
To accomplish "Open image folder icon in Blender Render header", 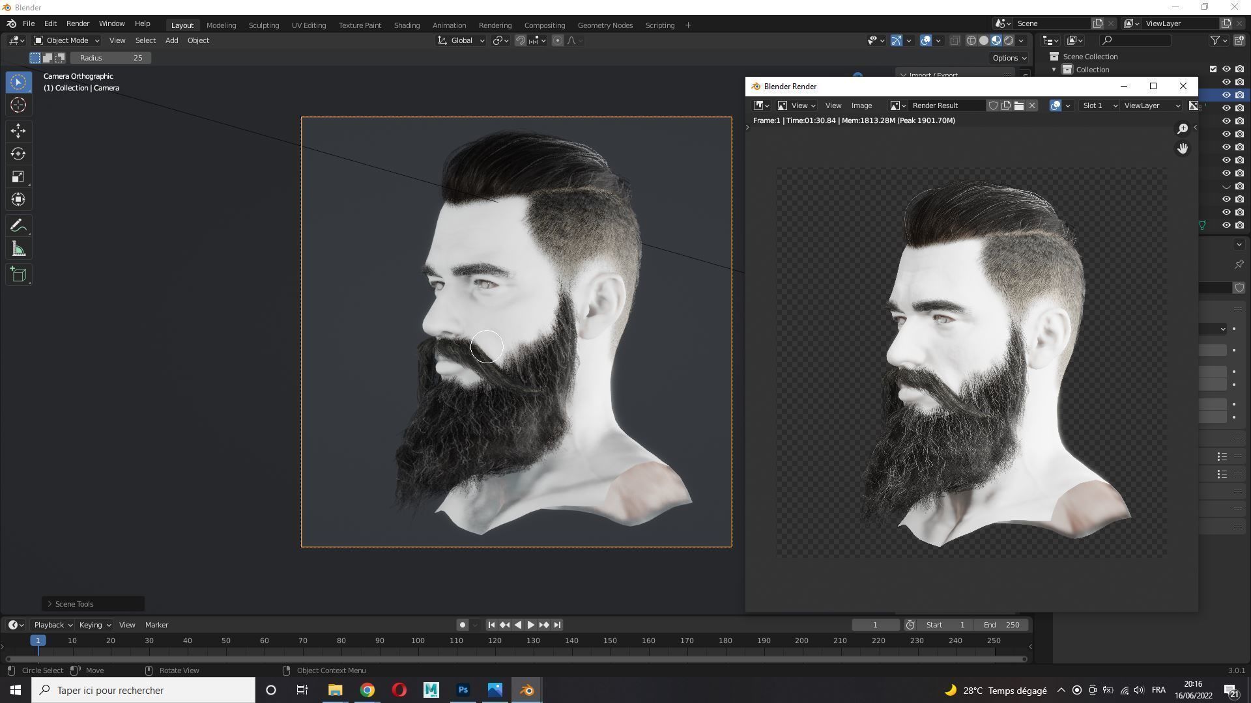I will click(1019, 105).
